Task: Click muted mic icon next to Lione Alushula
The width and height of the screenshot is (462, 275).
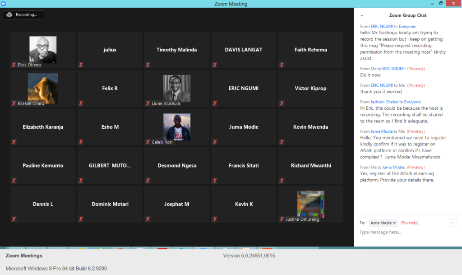Action: [148, 103]
